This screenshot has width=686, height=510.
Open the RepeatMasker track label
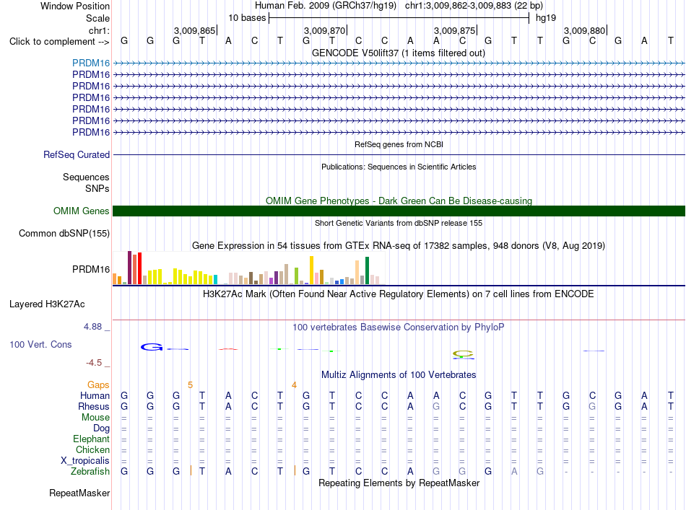79,493
